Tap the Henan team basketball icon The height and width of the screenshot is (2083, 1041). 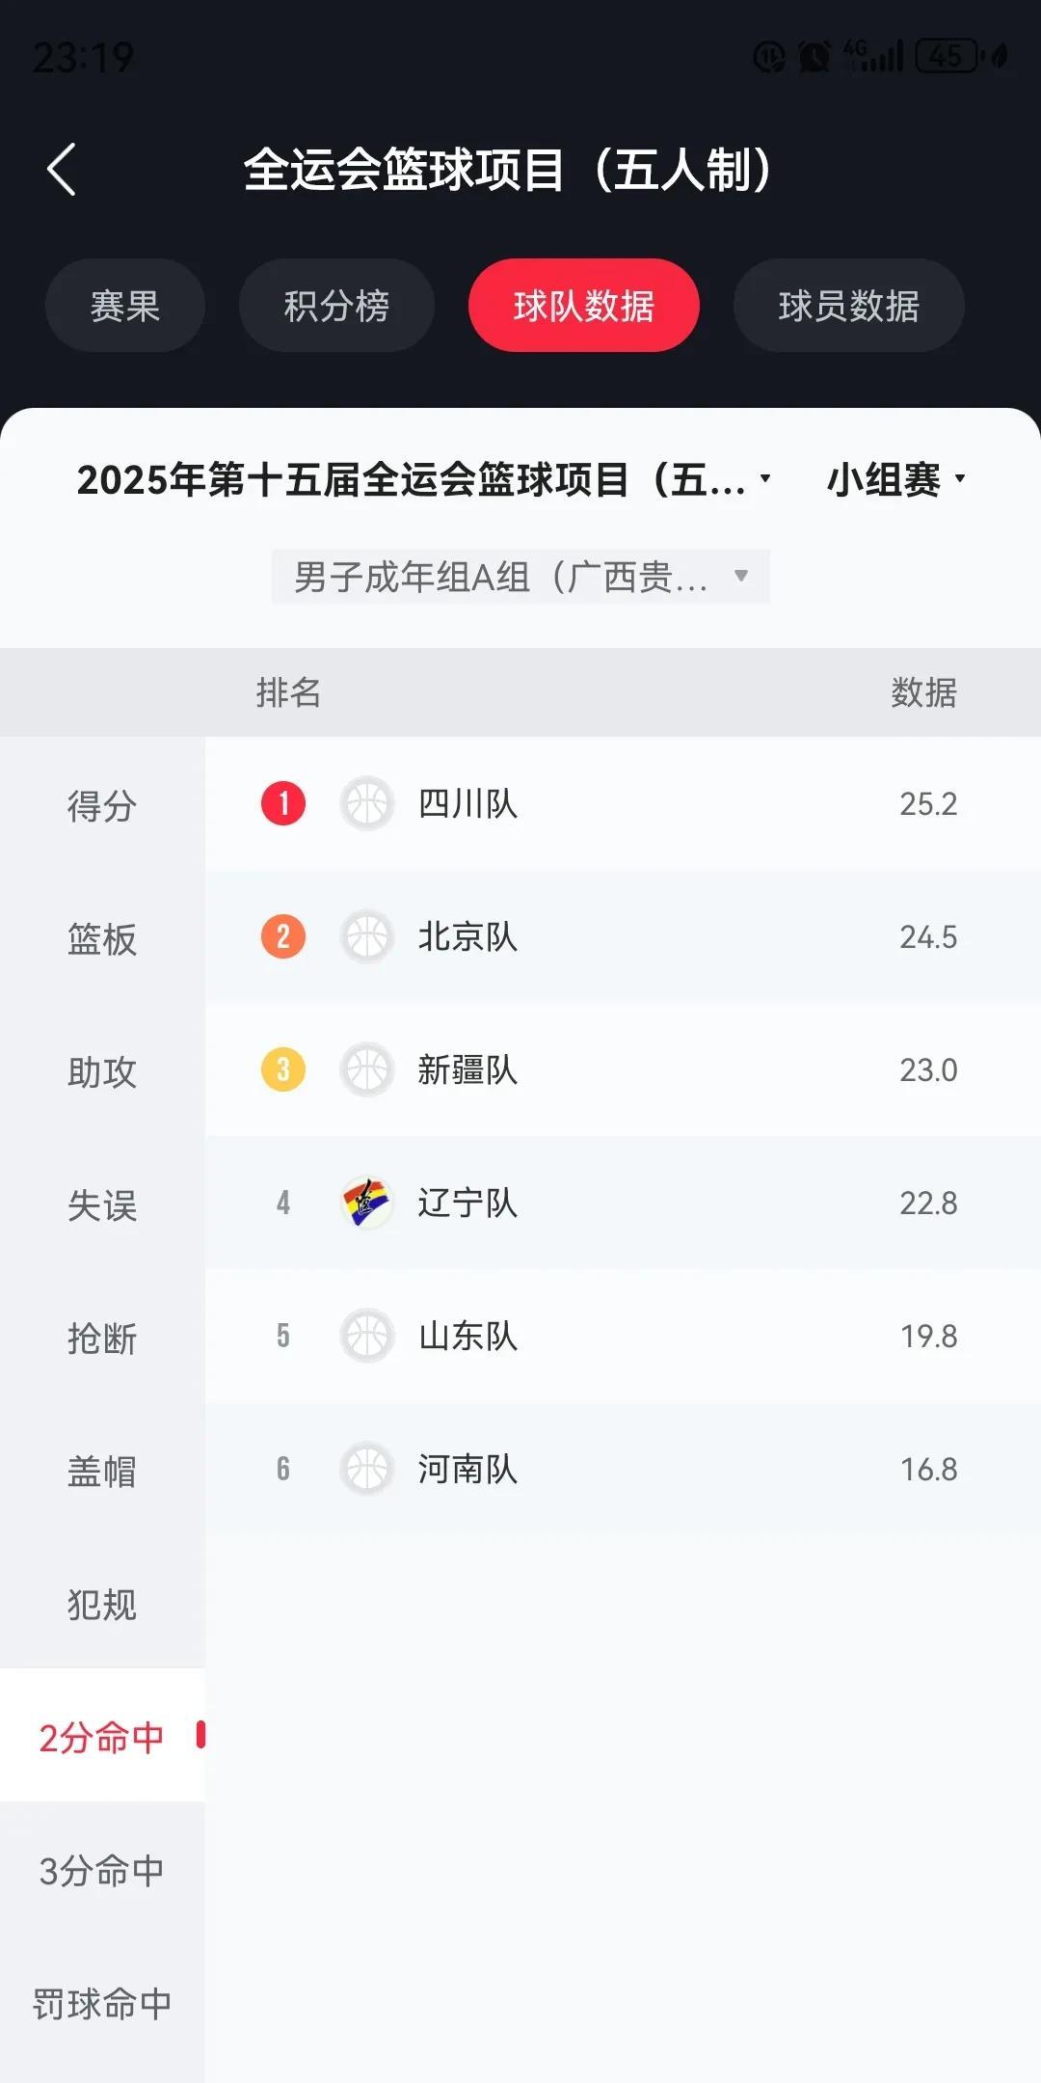coord(367,1469)
